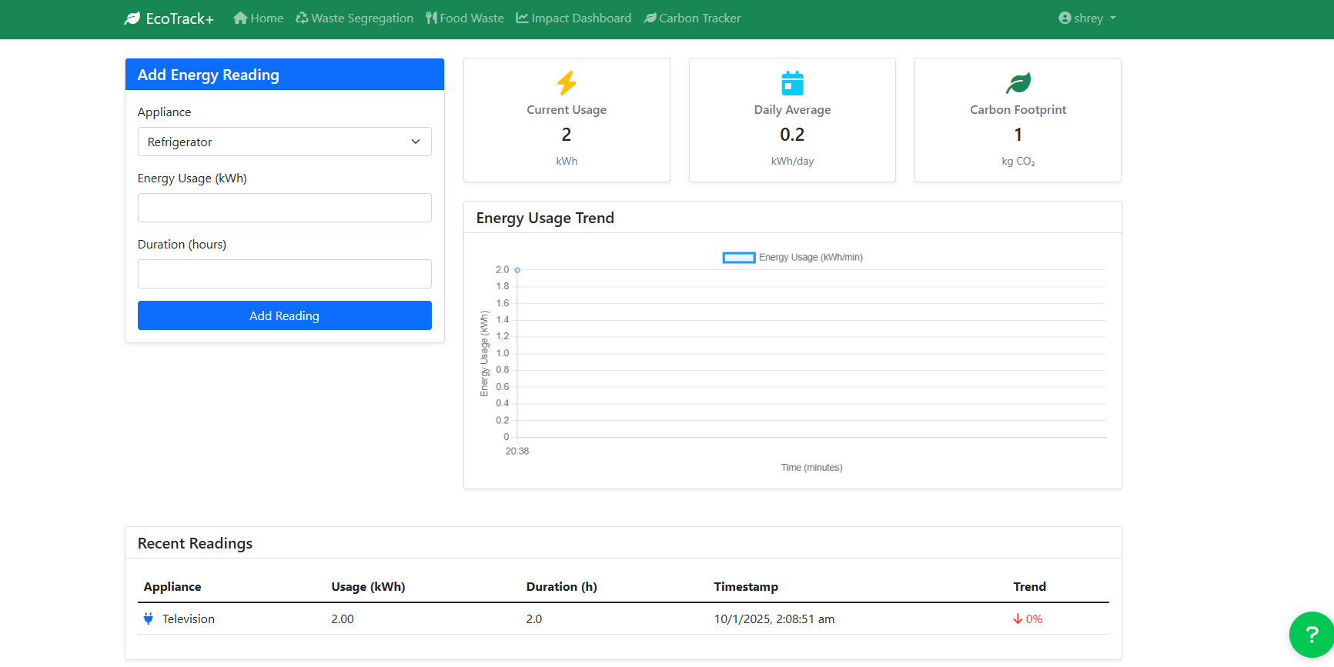Screen dimensions: 1334x667
Task: Click the Add Energy Reading panel header
Action: point(285,75)
